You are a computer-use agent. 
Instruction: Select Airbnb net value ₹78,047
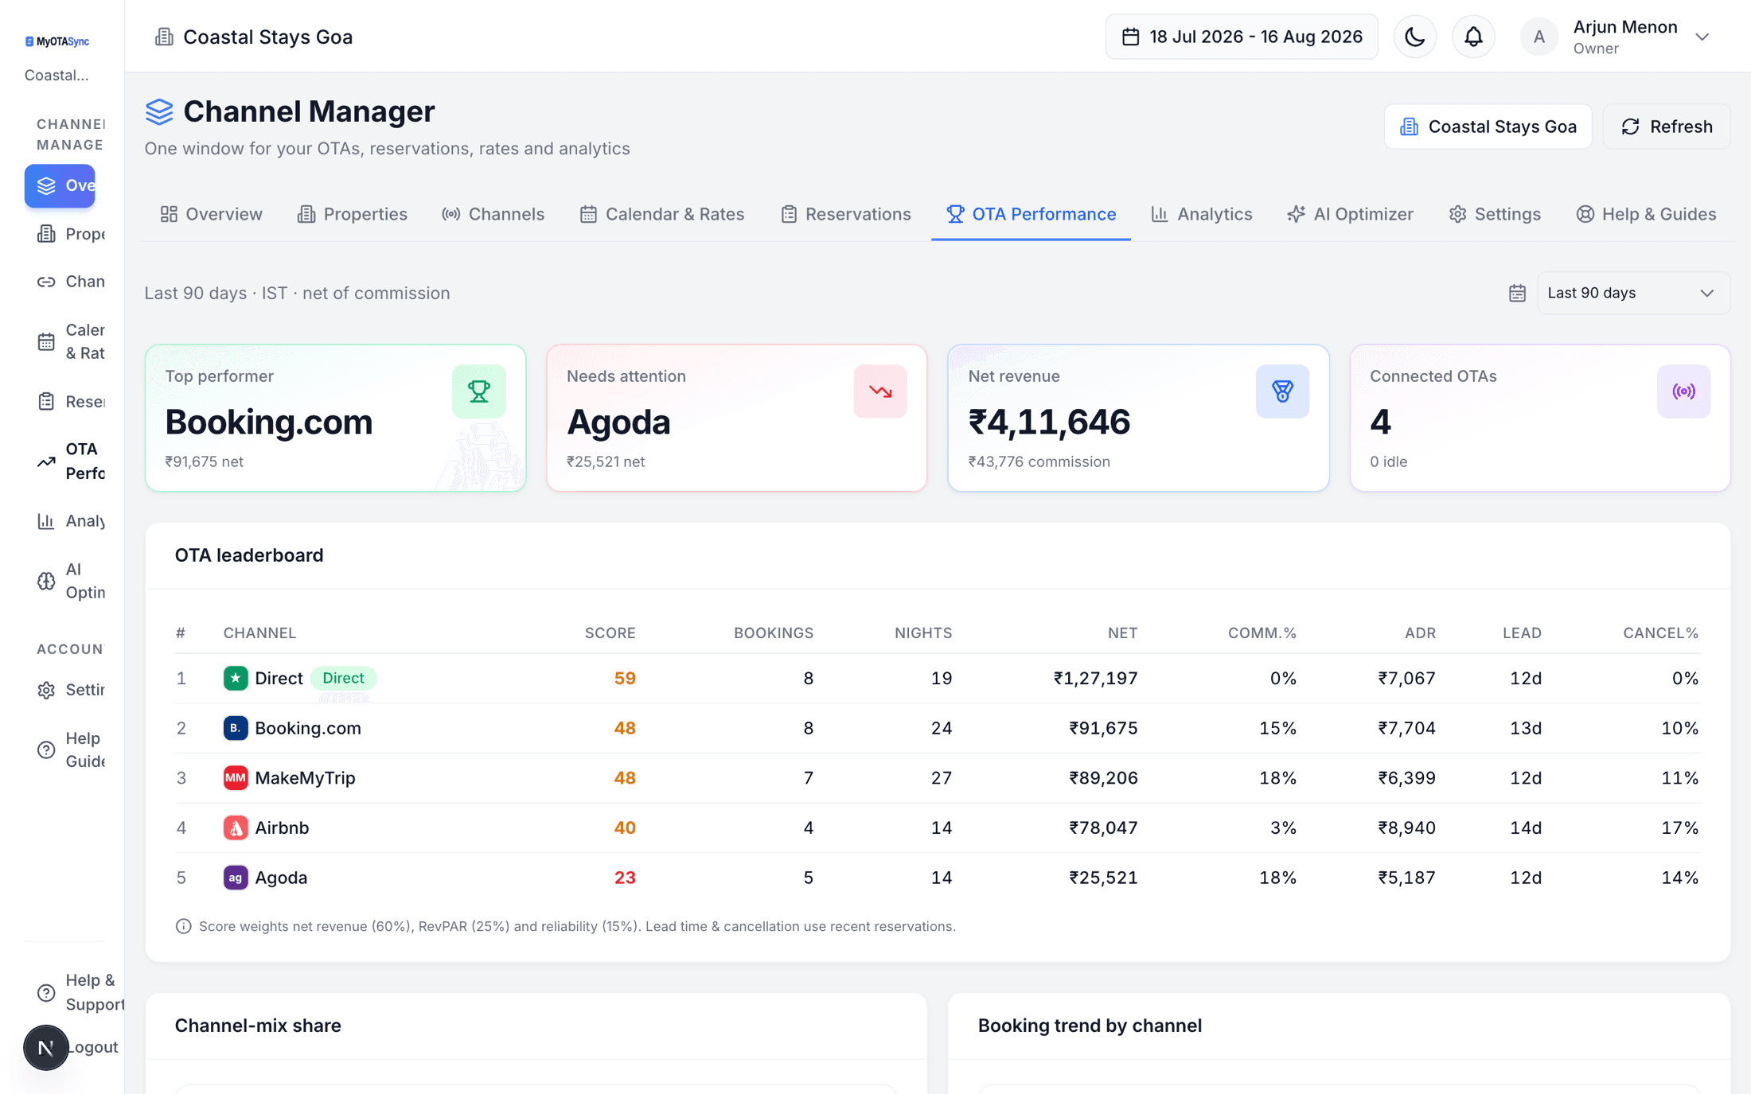pos(1103,827)
